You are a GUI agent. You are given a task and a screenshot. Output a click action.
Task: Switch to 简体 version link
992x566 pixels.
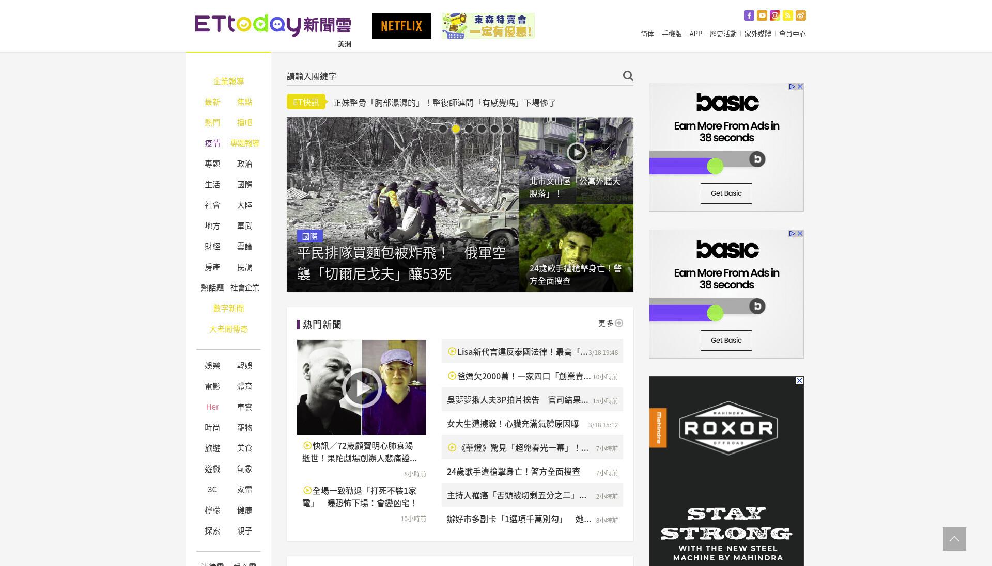[647, 34]
